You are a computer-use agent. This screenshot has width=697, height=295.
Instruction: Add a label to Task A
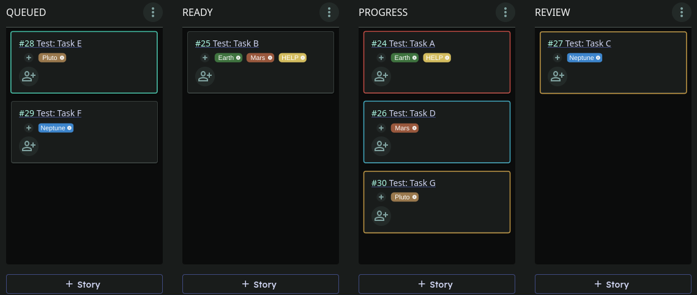381,58
